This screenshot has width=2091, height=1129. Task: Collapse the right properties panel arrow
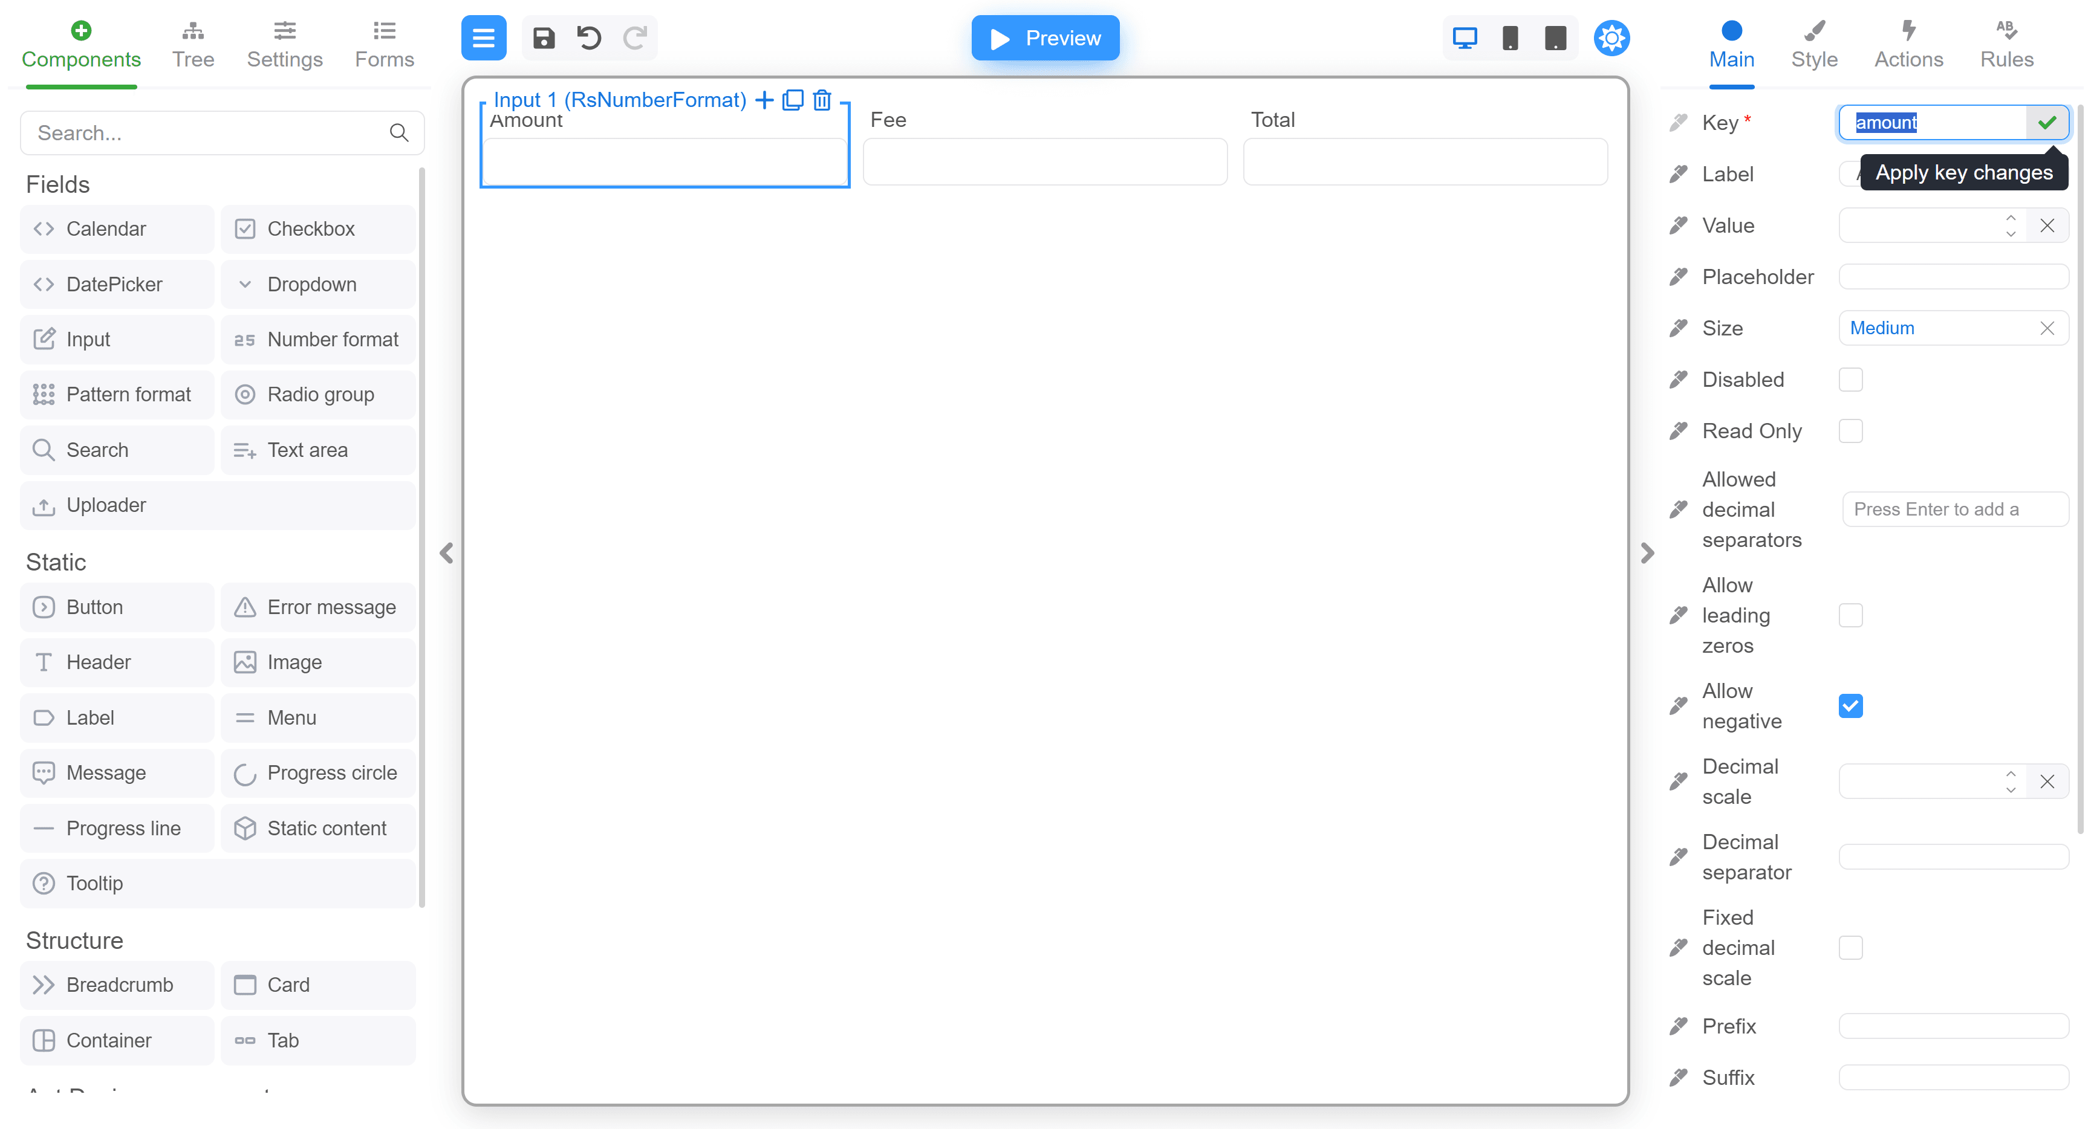1647,553
